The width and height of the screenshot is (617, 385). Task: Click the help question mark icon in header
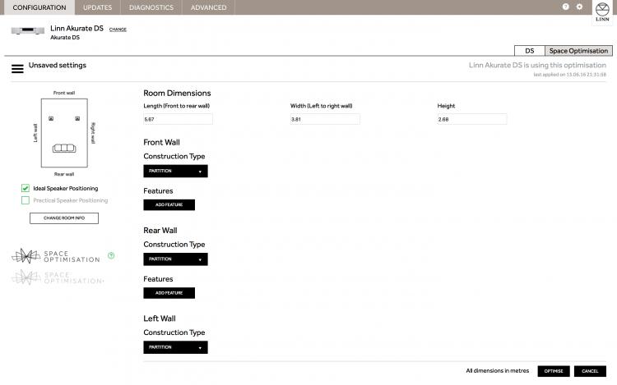(x=565, y=7)
